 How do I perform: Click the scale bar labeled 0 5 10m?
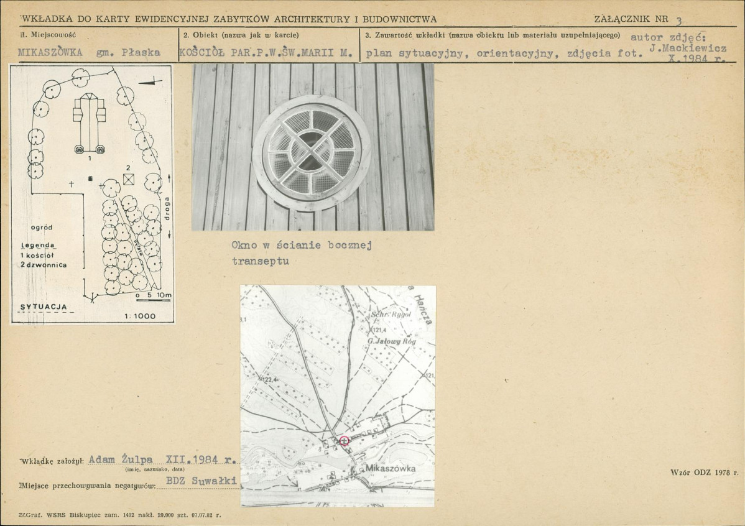point(153,295)
